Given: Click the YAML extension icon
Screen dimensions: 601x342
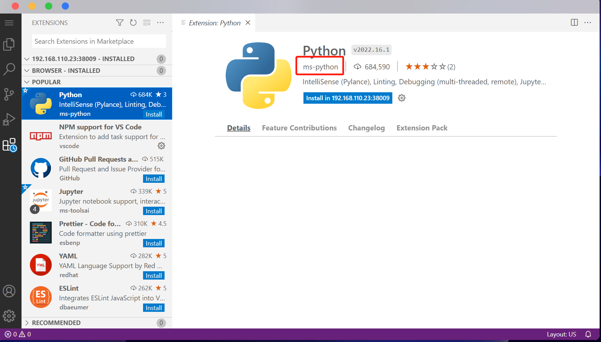Looking at the screenshot, I should tap(41, 265).
